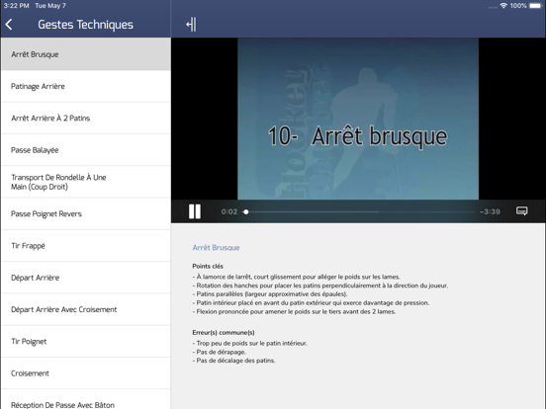Collapse the sidebar panel icon
The height and width of the screenshot is (409, 546).
[191, 25]
